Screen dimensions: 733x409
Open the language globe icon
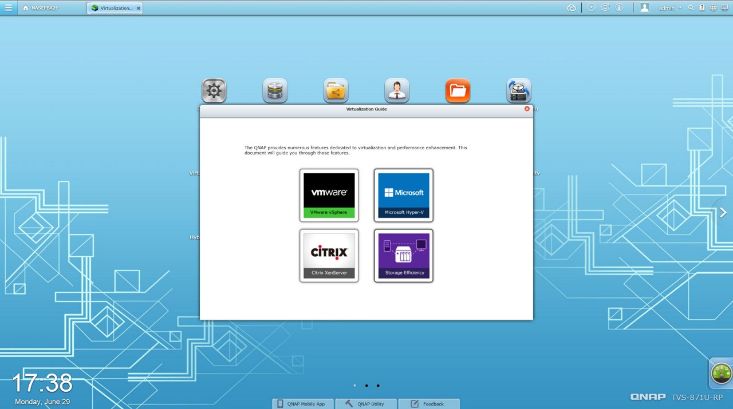point(713,8)
